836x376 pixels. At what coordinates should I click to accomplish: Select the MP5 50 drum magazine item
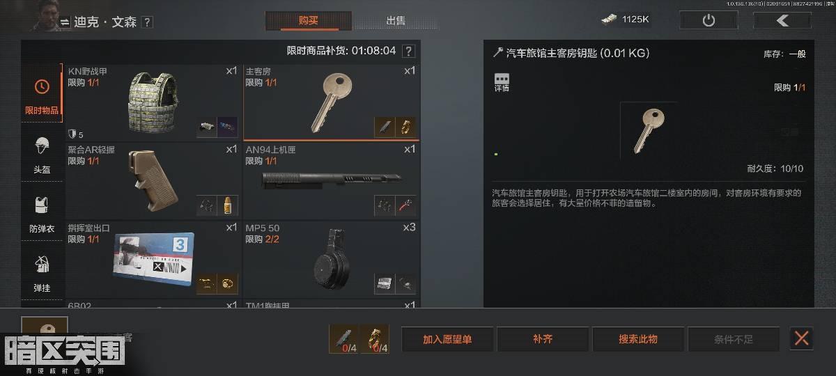332,259
